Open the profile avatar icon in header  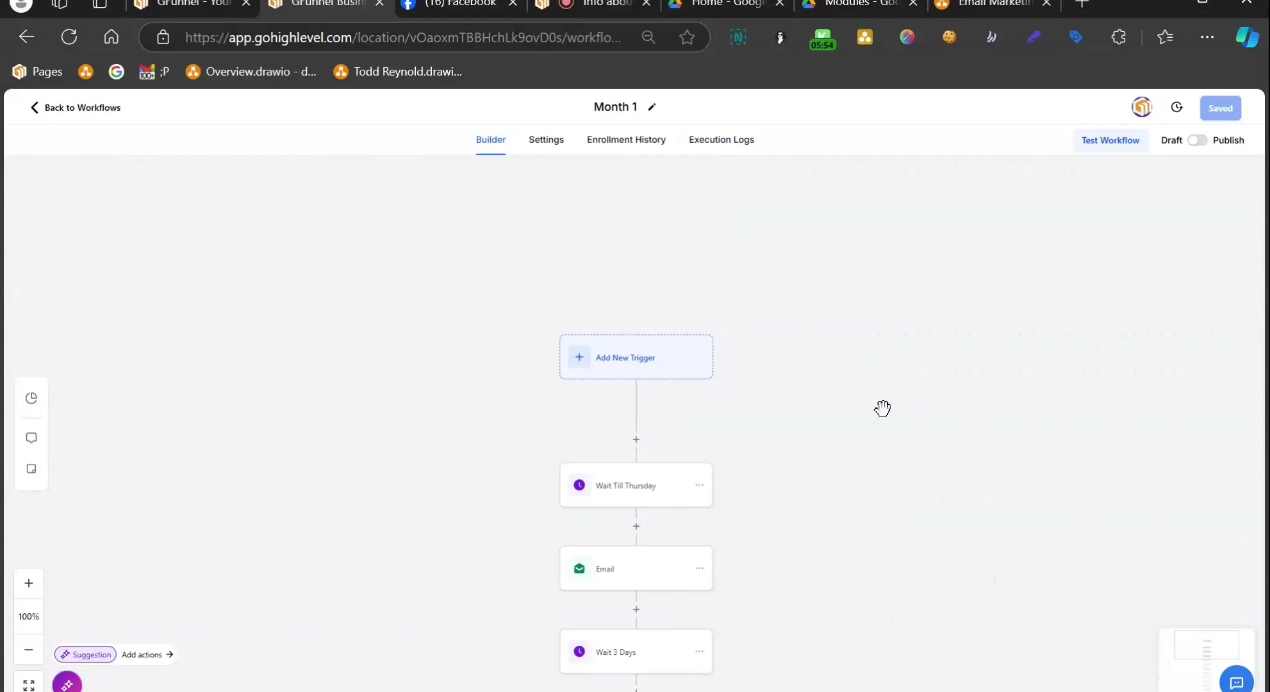(1141, 107)
